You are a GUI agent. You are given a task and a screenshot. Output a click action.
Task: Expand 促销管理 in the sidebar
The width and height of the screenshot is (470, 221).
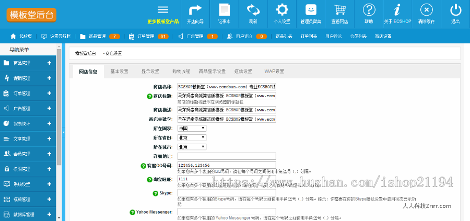coord(50,78)
